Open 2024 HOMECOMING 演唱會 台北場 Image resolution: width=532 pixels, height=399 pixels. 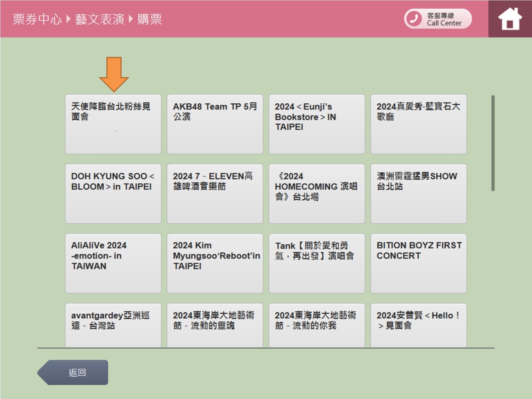click(316, 194)
